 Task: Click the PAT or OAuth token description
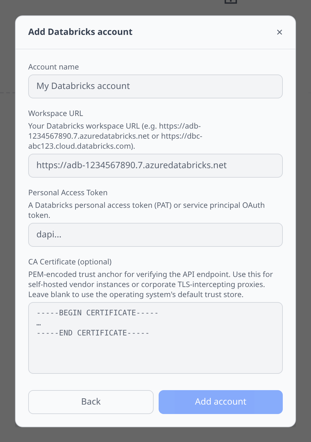tap(146, 210)
